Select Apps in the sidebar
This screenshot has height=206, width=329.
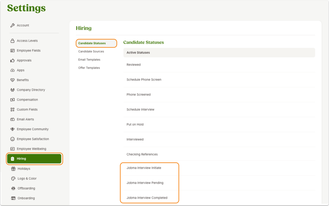click(x=20, y=70)
